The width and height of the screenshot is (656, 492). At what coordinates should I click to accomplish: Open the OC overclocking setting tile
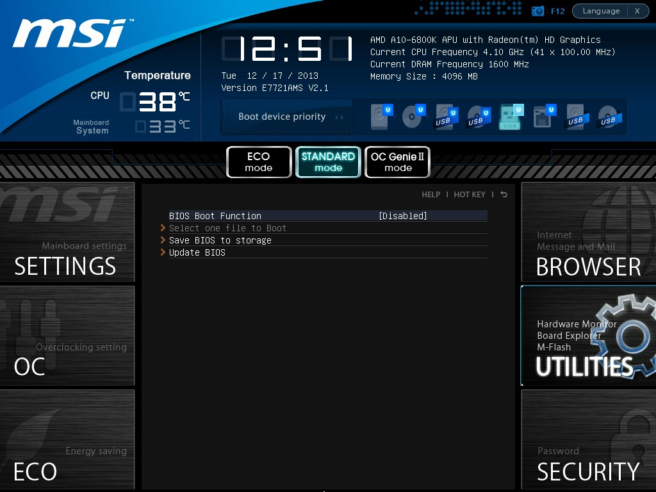pyautogui.click(x=67, y=336)
